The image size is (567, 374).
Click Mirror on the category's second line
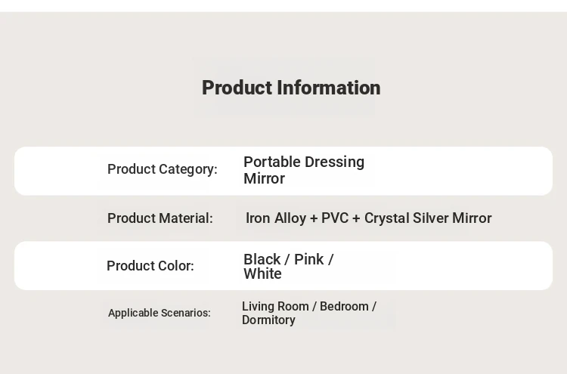click(264, 179)
